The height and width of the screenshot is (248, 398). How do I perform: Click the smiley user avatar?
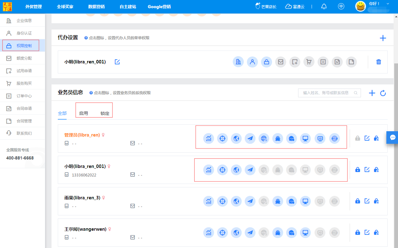tap(361, 6)
